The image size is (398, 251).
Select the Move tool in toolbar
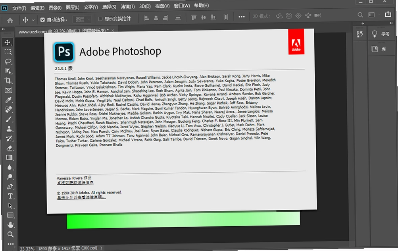[x=8, y=42]
